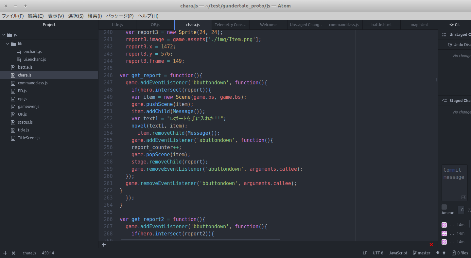The width and height of the screenshot is (471, 258).
Task: Click the Unstaged Changes list icon
Action: 444,35
